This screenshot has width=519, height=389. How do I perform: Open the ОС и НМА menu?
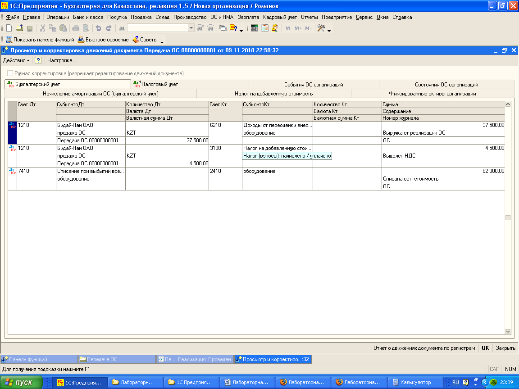pos(222,17)
